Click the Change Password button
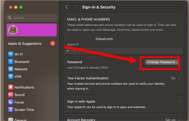The width and height of the screenshot is (189, 121). (162, 62)
